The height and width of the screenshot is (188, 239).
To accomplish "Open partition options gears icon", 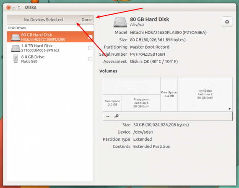I will point(117,116).
